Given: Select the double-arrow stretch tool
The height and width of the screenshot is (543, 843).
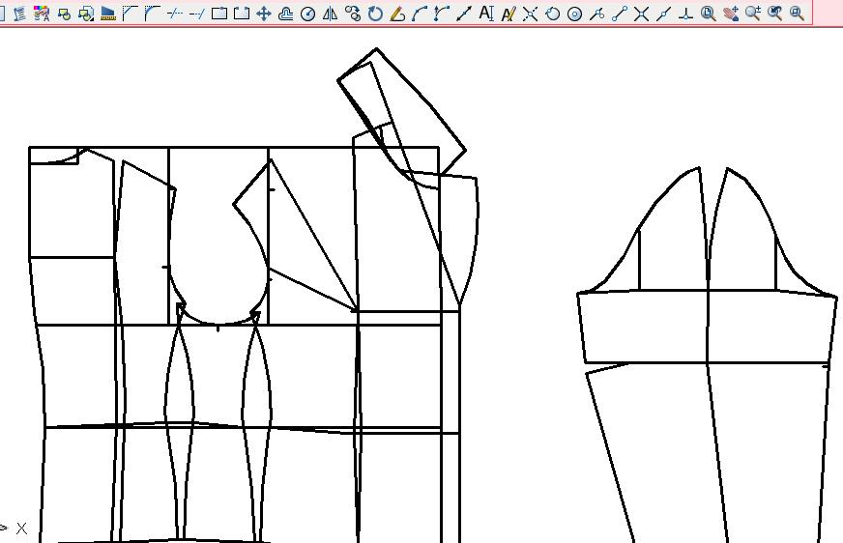Looking at the screenshot, I should (463, 14).
